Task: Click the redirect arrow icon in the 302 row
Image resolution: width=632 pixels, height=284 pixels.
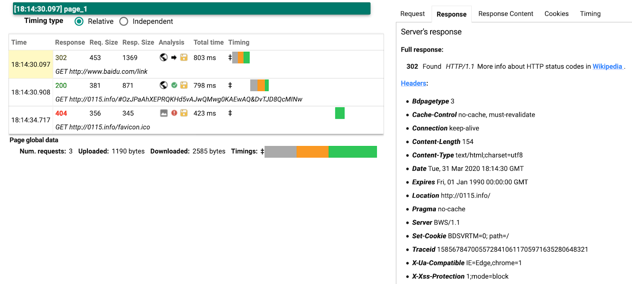Action: (174, 58)
